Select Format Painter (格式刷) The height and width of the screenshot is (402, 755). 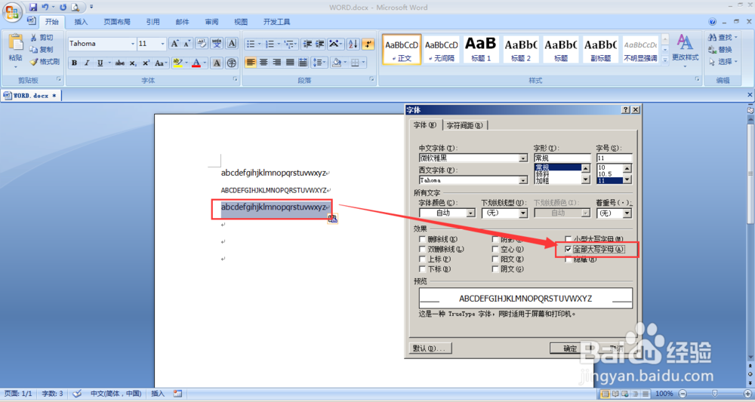click(45, 62)
